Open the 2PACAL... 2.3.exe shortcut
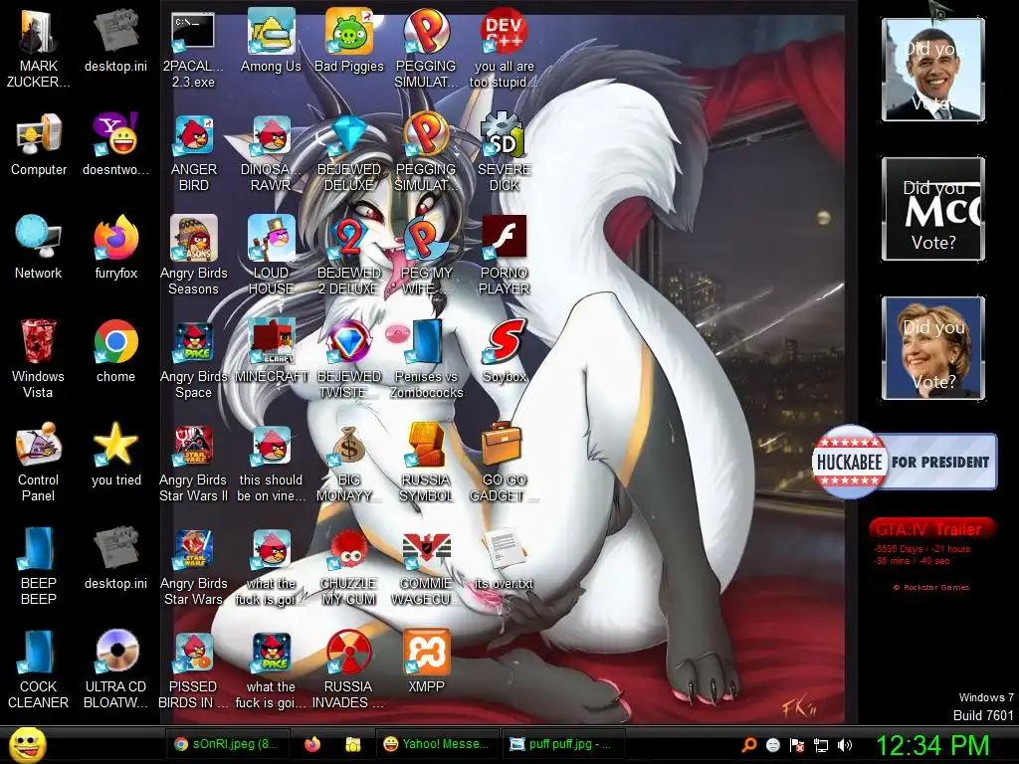Screen dimensions: 1019x764 coord(193,48)
